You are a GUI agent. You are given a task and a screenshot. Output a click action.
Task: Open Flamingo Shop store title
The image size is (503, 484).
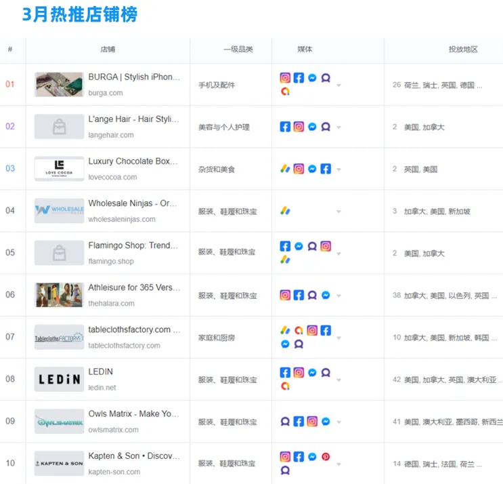point(133,245)
